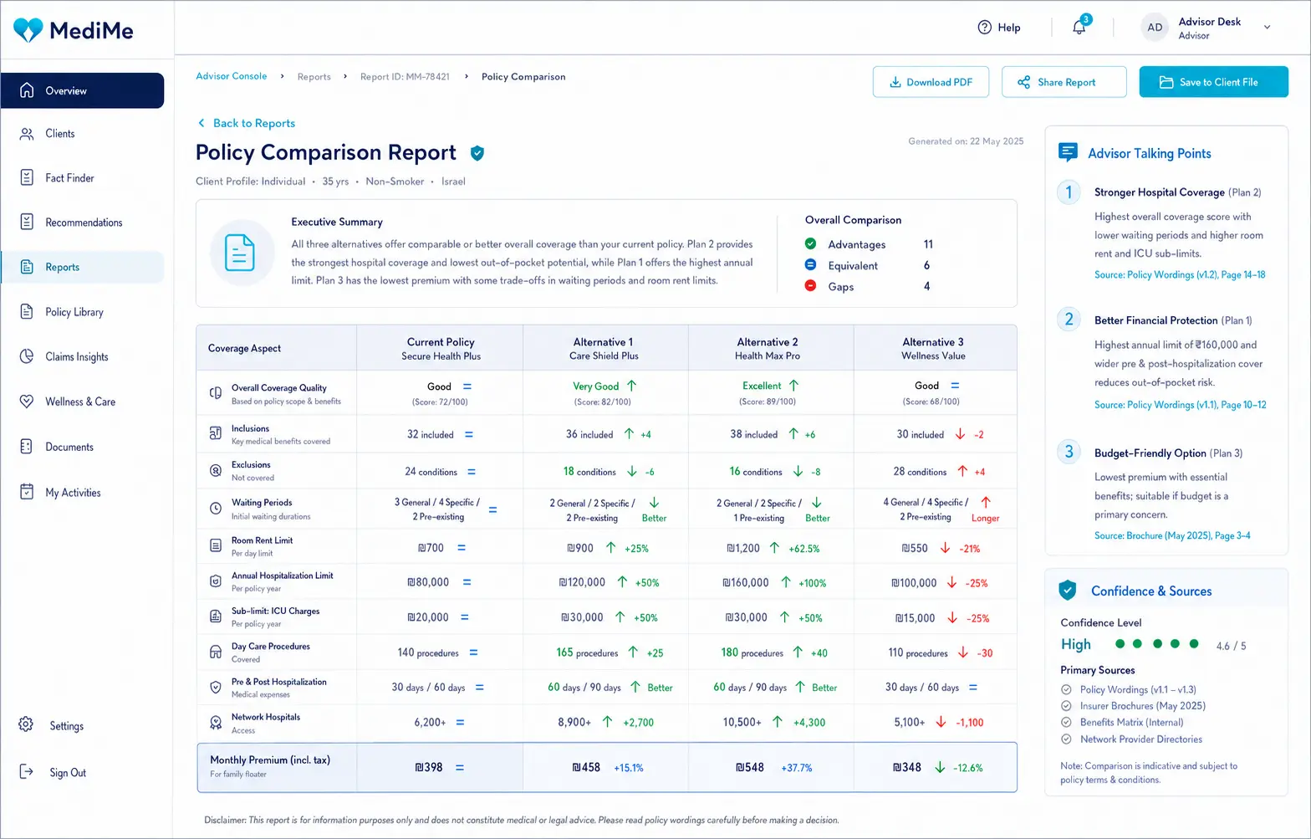Click the Inclusions row icon

click(215, 433)
